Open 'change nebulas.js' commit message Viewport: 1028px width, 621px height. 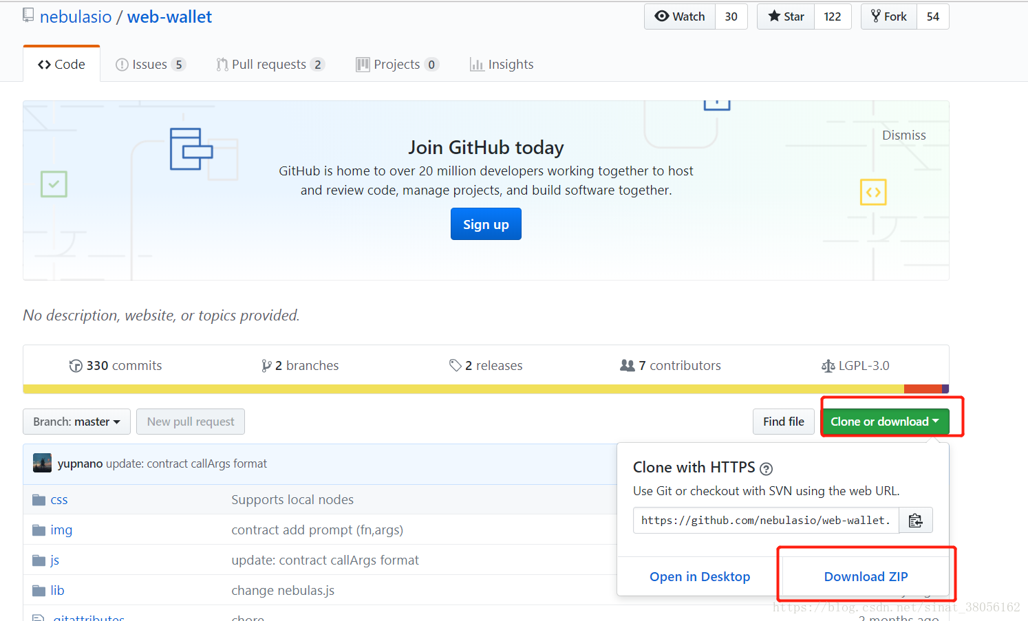(x=283, y=591)
